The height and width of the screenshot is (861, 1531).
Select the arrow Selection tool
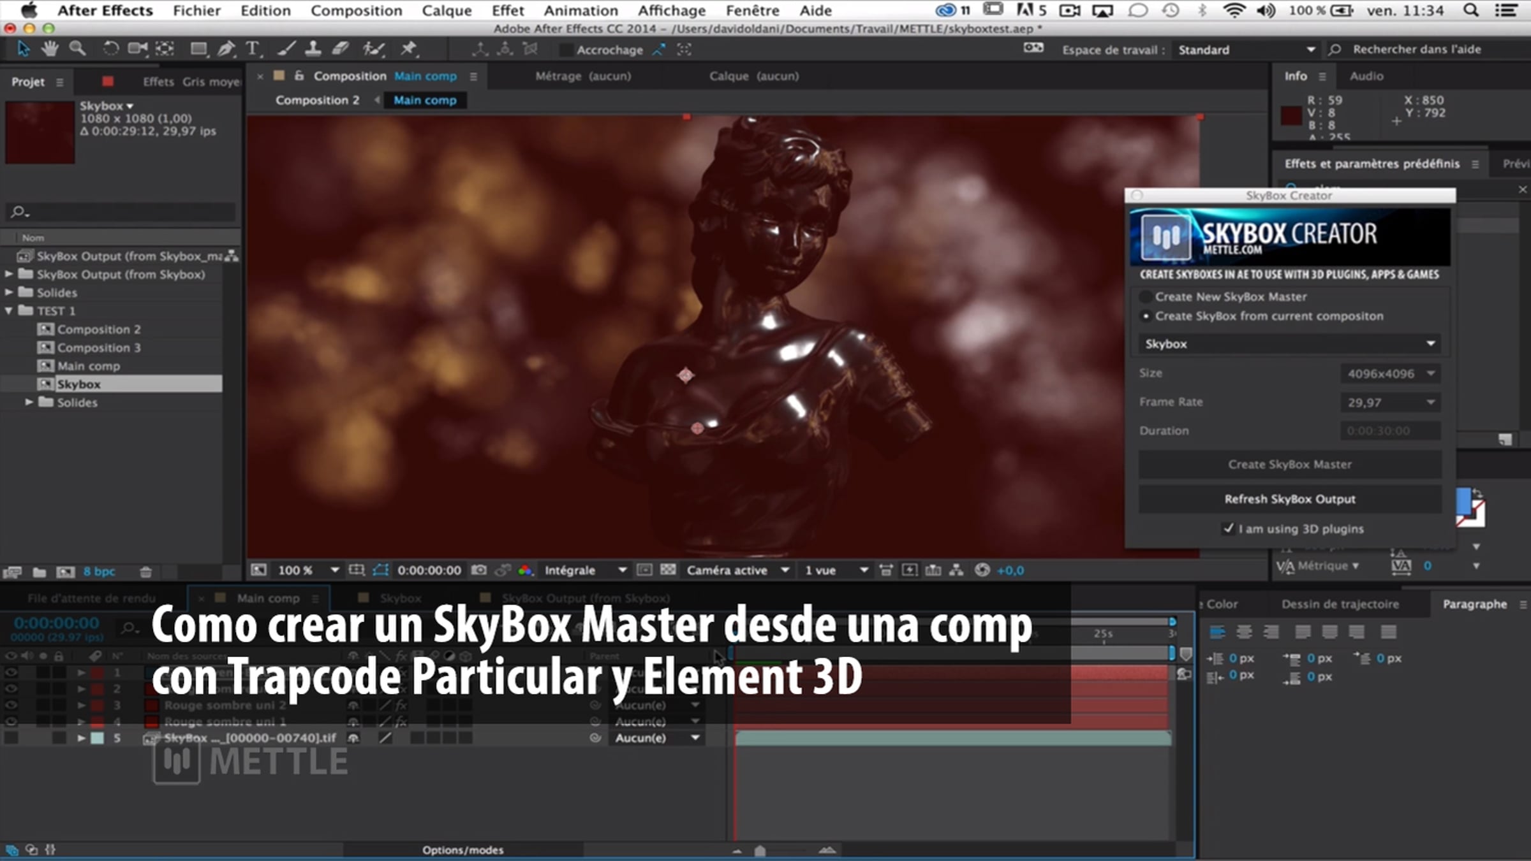pyautogui.click(x=23, y=49)
